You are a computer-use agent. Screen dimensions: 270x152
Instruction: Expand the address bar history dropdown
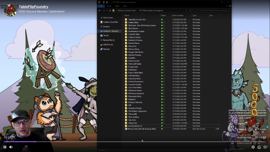pos(186,11)
